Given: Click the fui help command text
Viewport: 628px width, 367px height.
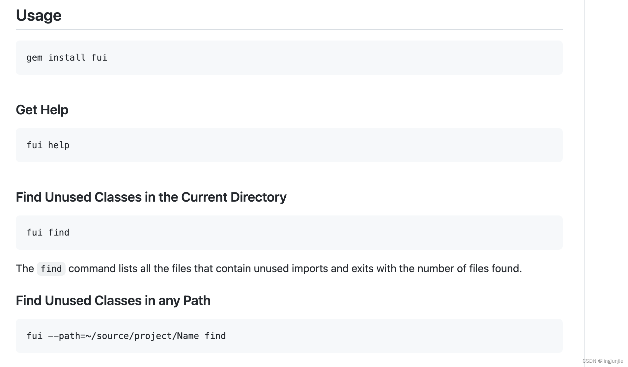Looking at the screenshot, I should point(48,145).
